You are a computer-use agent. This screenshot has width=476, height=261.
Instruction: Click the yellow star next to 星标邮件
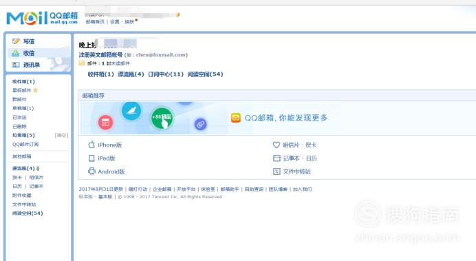click(x=36, y=90)
